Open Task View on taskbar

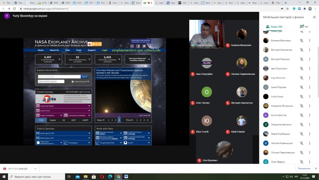(x=69, y=176)
